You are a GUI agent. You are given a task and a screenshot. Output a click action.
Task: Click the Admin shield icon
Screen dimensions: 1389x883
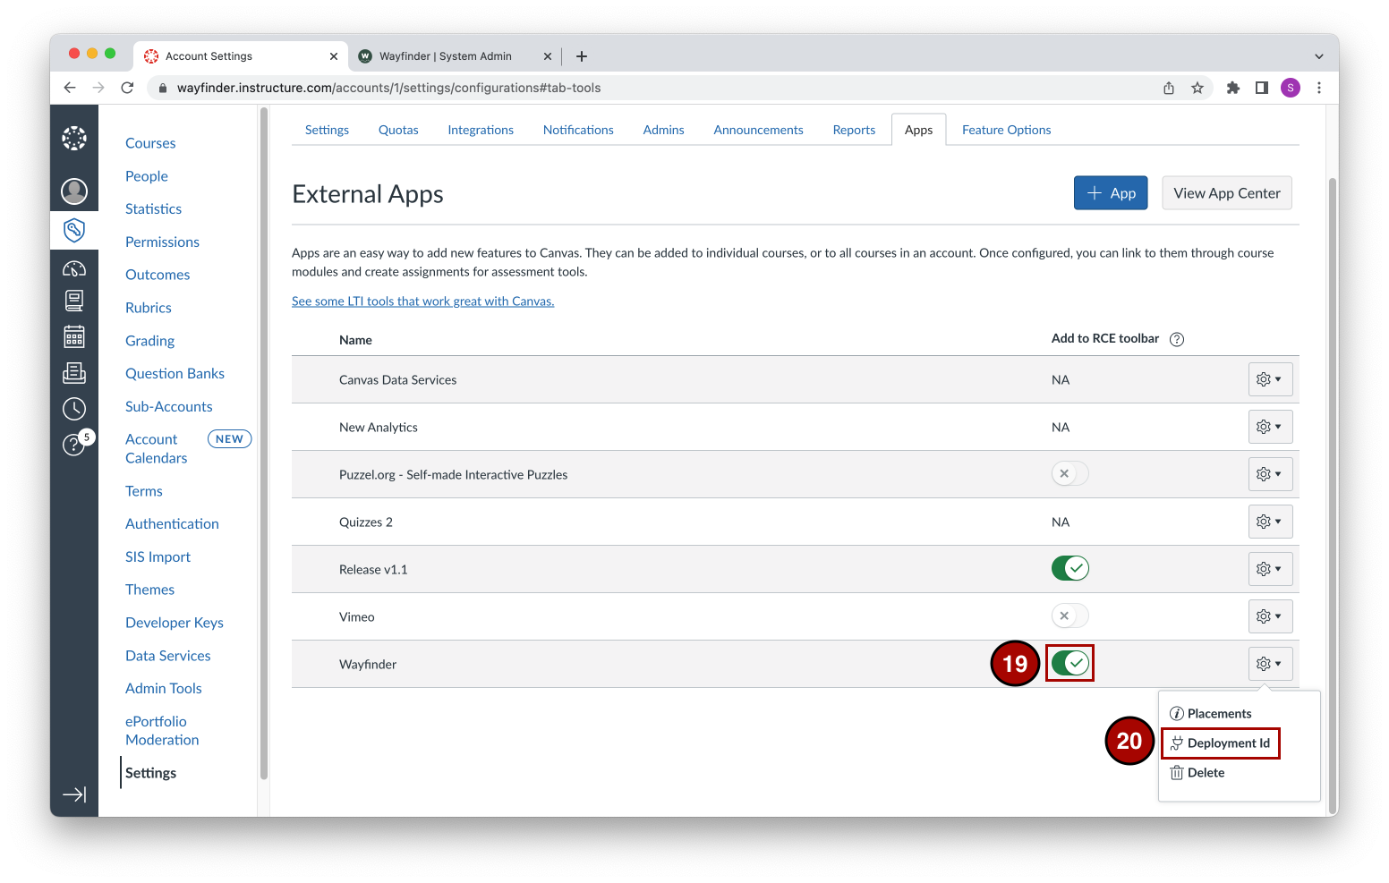pyautogui.click(x=74, y=230)
